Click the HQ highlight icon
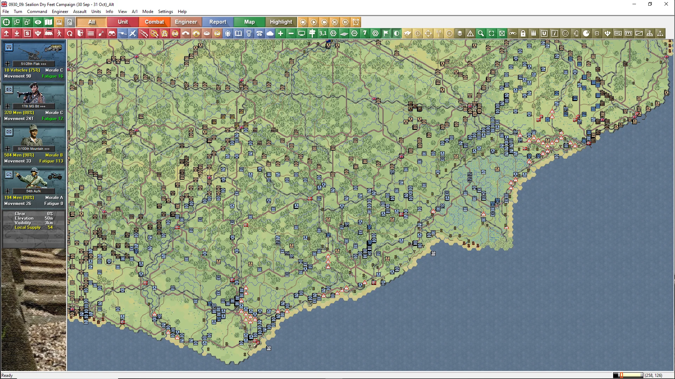The height and width of the screenshot is (379, 675). pyautogui.click(x=618, y=33)
